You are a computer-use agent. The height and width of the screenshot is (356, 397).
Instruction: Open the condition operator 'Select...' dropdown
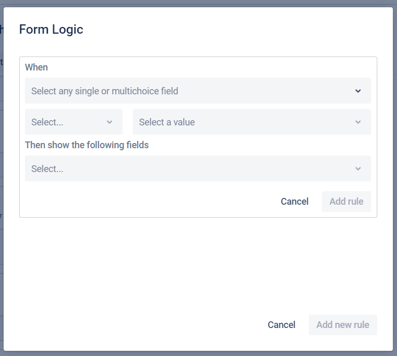(73, 122)
